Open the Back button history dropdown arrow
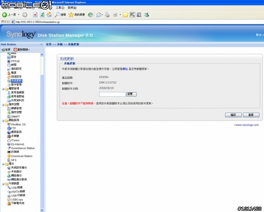 pyautogui.click(x=19, y=15)
